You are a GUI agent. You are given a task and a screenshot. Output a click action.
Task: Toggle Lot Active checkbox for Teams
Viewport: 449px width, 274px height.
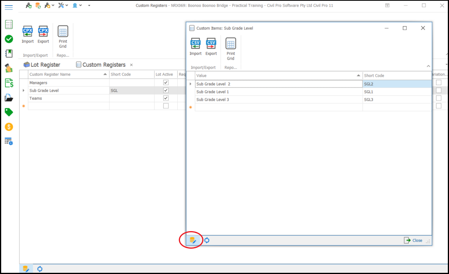pos(166,98)
